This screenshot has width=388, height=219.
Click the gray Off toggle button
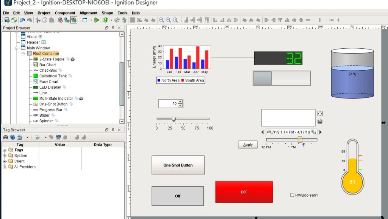[178, 196]
